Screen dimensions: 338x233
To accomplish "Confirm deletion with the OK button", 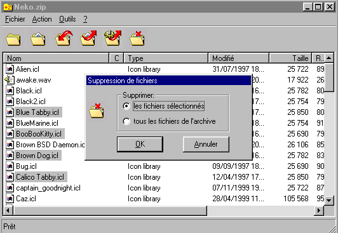I will pyautogui.click(x=140, y=144).
